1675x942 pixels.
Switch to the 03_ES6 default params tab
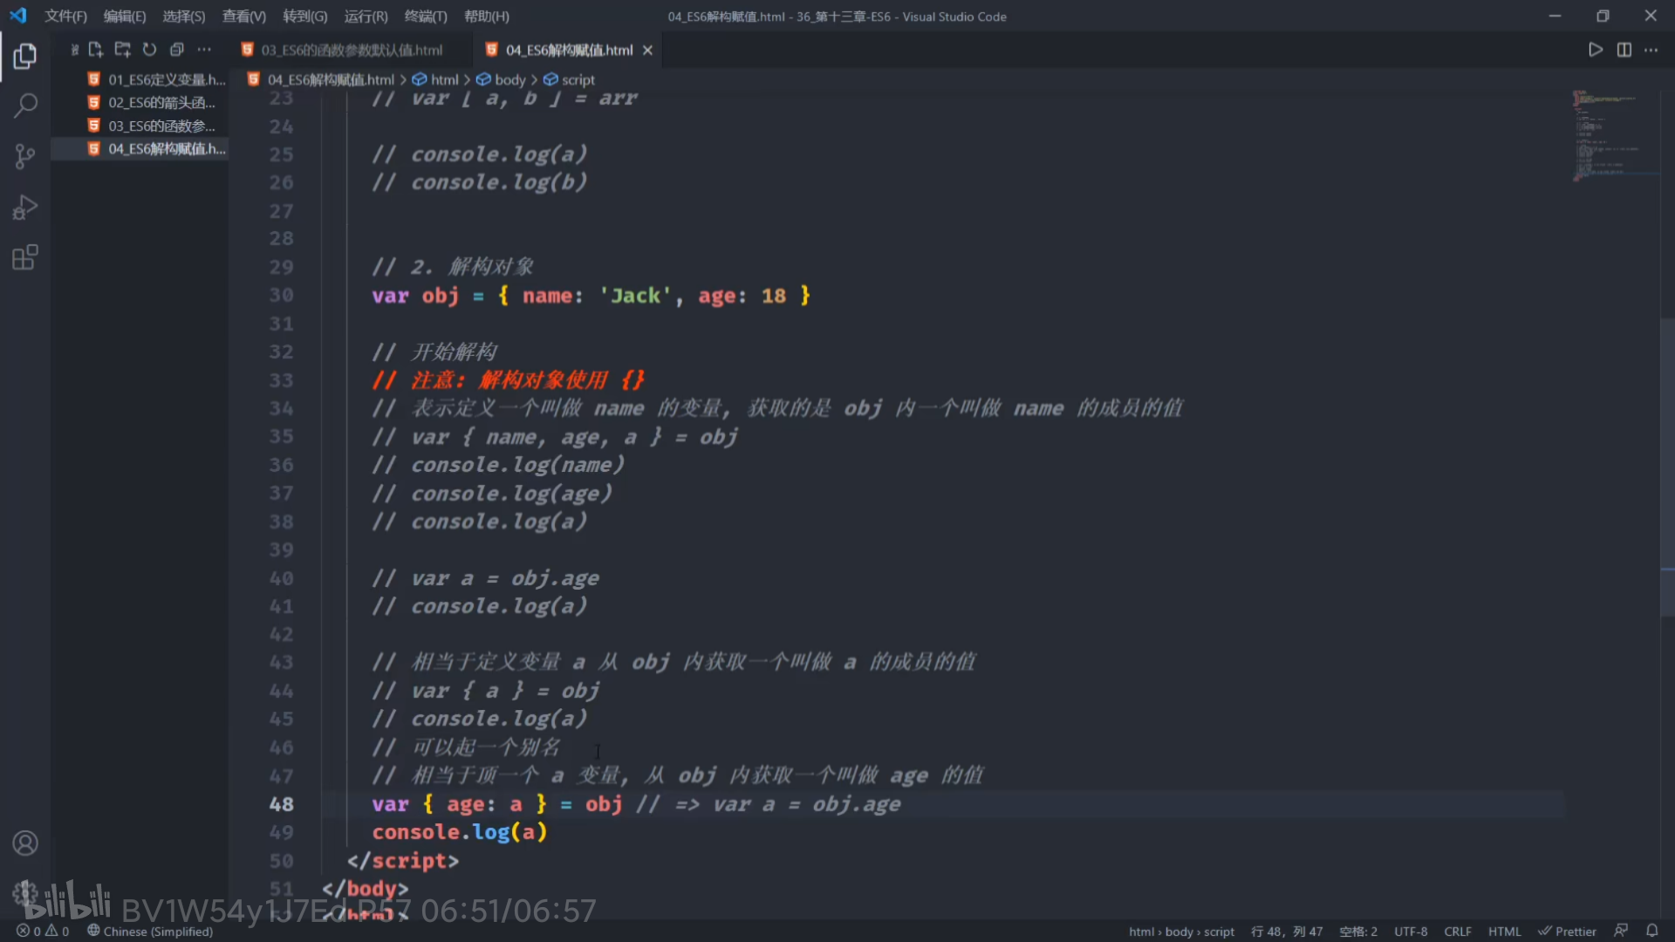pyautogui.click(x=351, y=50)
